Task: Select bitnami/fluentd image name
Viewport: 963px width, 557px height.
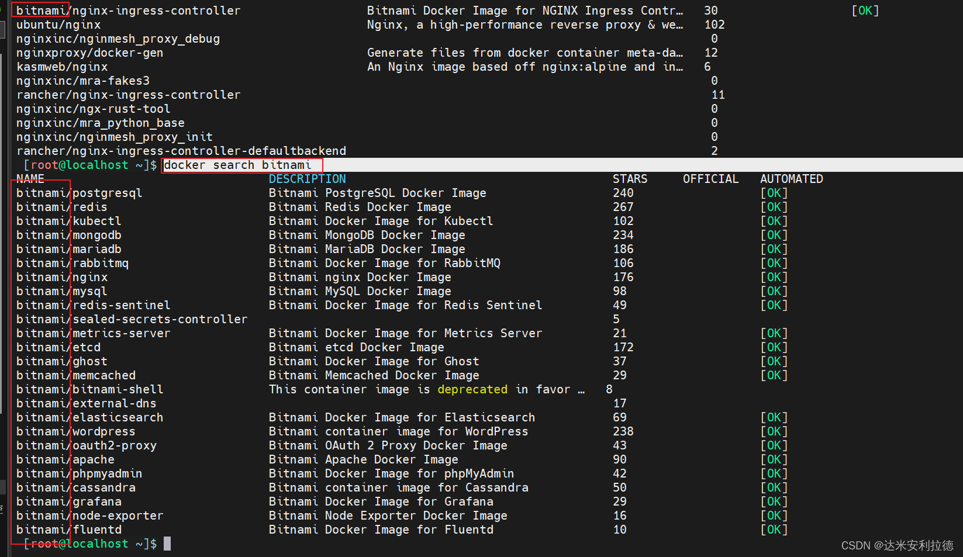Action: [68, 530]
